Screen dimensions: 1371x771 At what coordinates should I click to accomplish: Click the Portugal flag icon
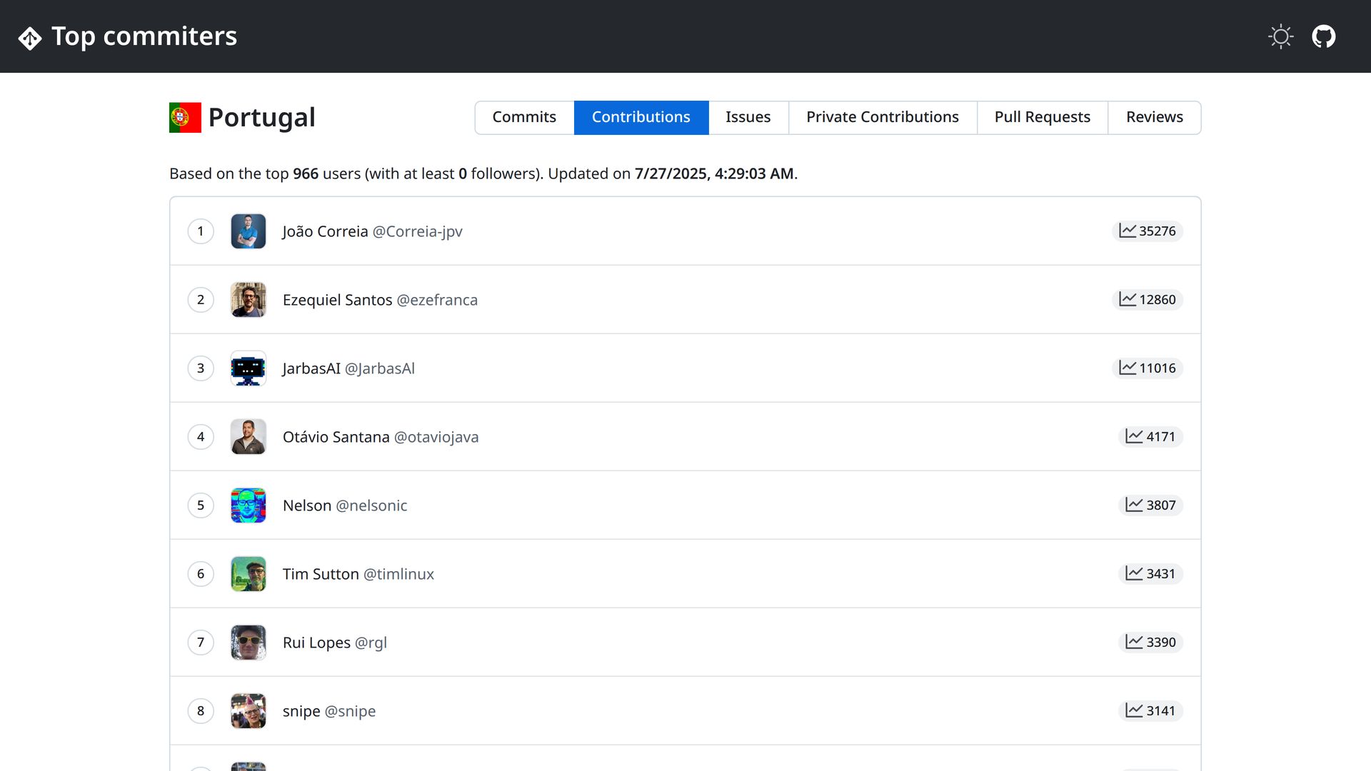point(185,118)
